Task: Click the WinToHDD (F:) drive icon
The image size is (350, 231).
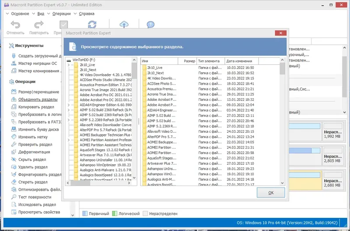Action: tap(69, 60)
